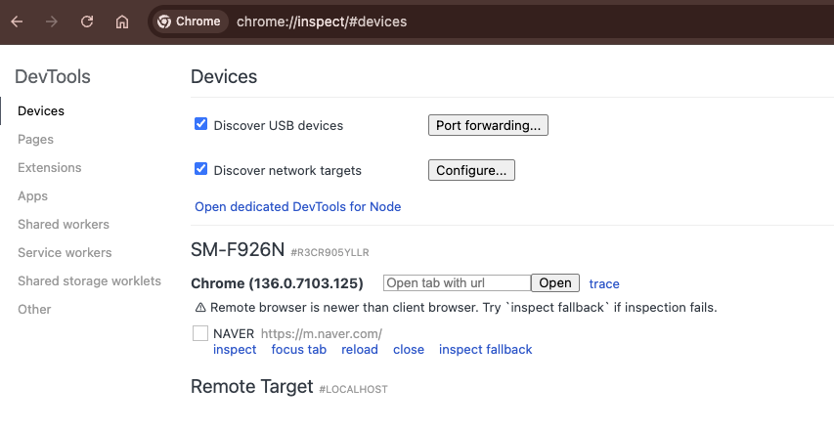The width and height of the screenshot is (834, 429).
Task: Click the #R3CR905YLLR serial text
Action: coord(329,252)
